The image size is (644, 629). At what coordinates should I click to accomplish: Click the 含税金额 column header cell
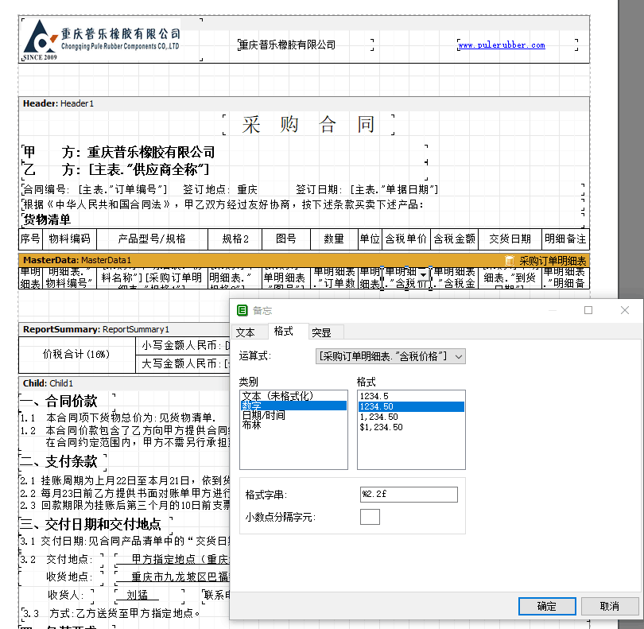pyautogui.click(x=454, y=239)
